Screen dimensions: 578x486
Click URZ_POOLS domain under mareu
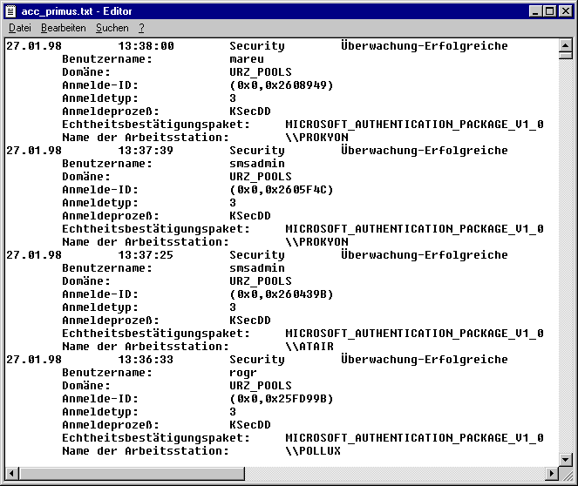click(261, 72)
